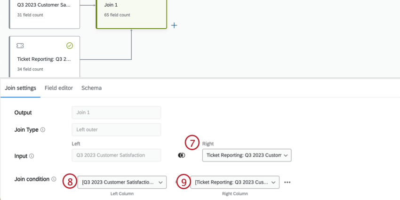The image size is (400, 200).
Task: Switch to the Join settings tab
Action: [x=20, y=88]
